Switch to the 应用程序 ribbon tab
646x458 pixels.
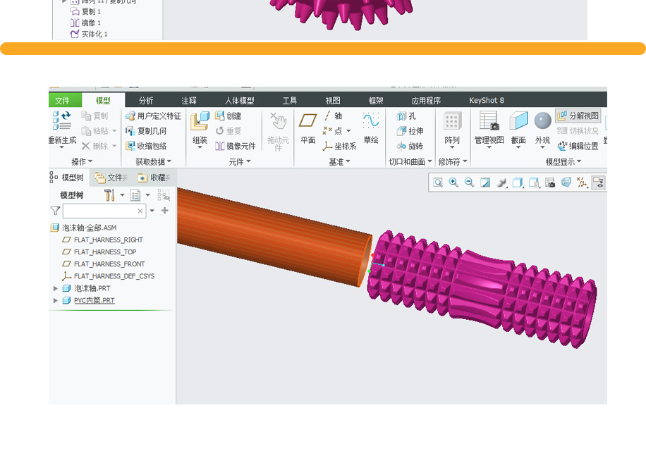[426, 100]
